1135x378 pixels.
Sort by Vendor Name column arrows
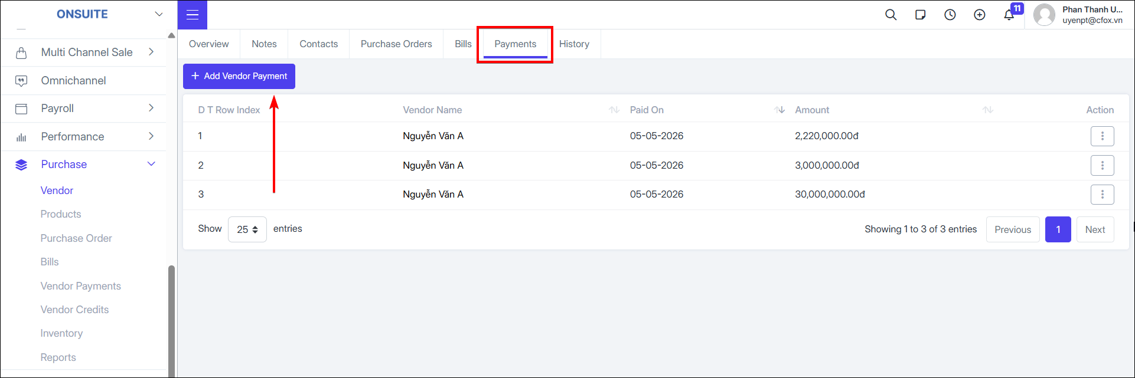click(614, 110)
